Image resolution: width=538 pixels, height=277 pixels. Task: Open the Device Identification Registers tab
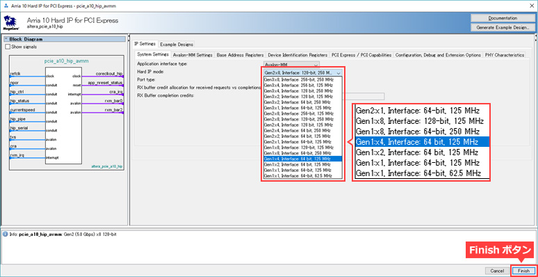click(x=297, y=55)
